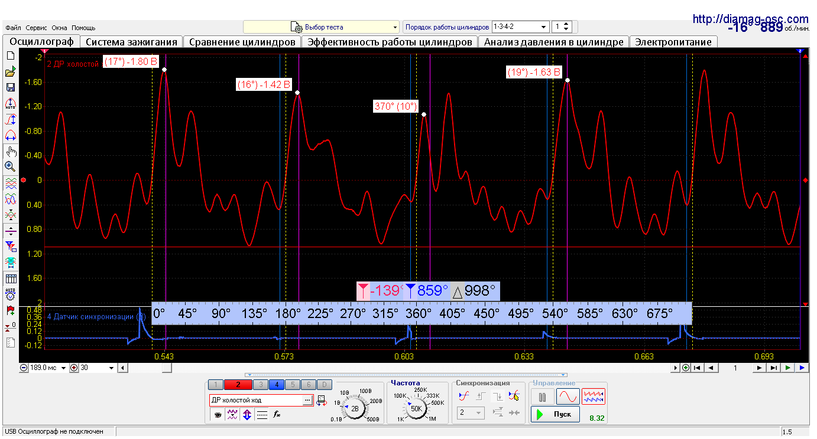Save the recording with floppy disk icon
This screenshot has height=439, width=817.
point(10,87)
